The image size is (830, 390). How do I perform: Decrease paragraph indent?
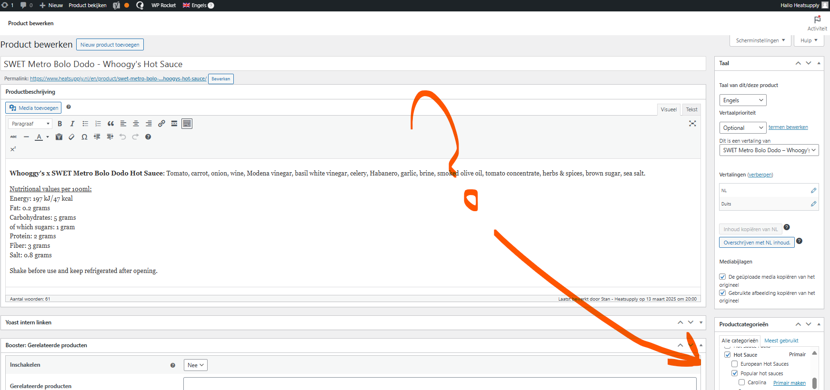coord(97,137)
